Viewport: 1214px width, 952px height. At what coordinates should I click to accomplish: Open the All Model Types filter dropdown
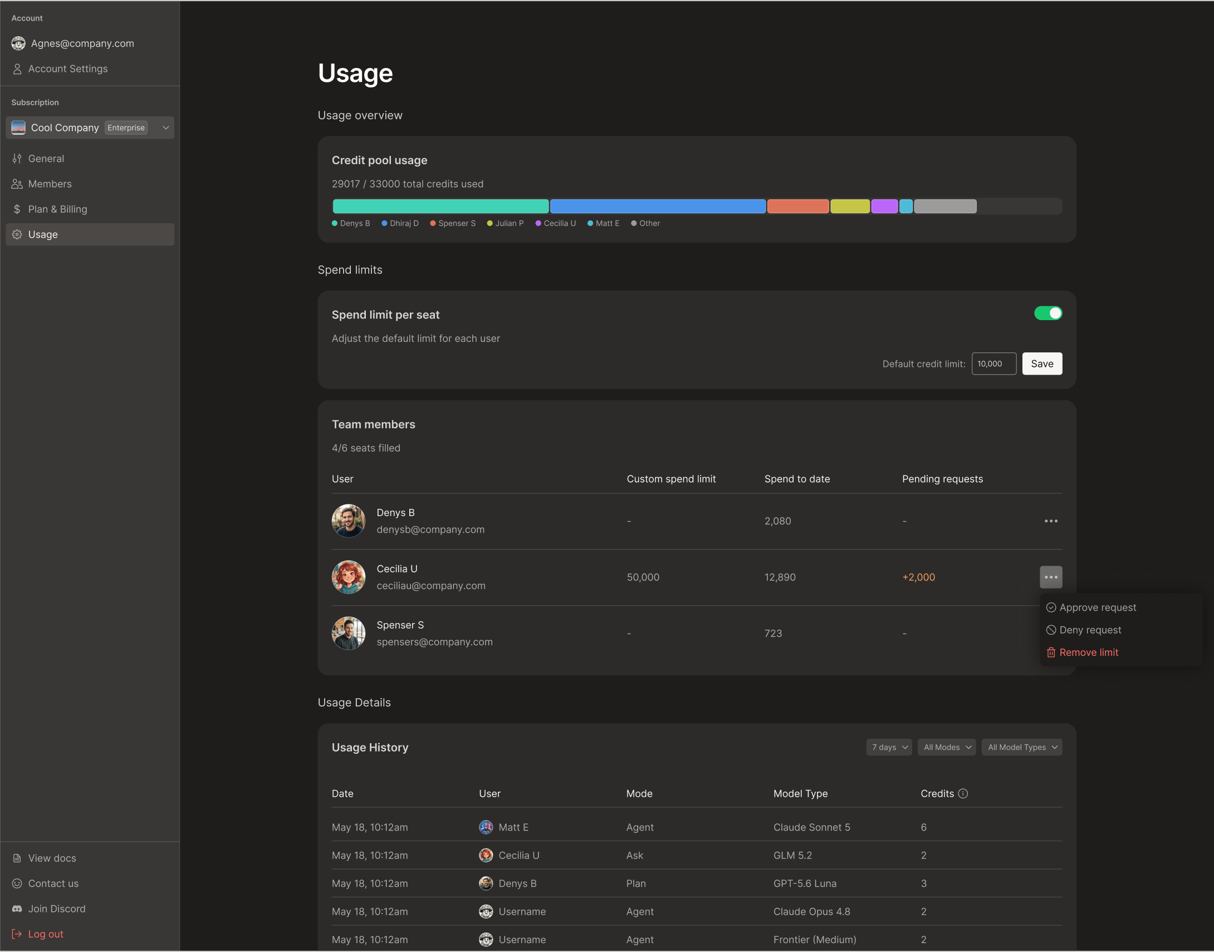pyautogui.click(x=1022, y=748)
